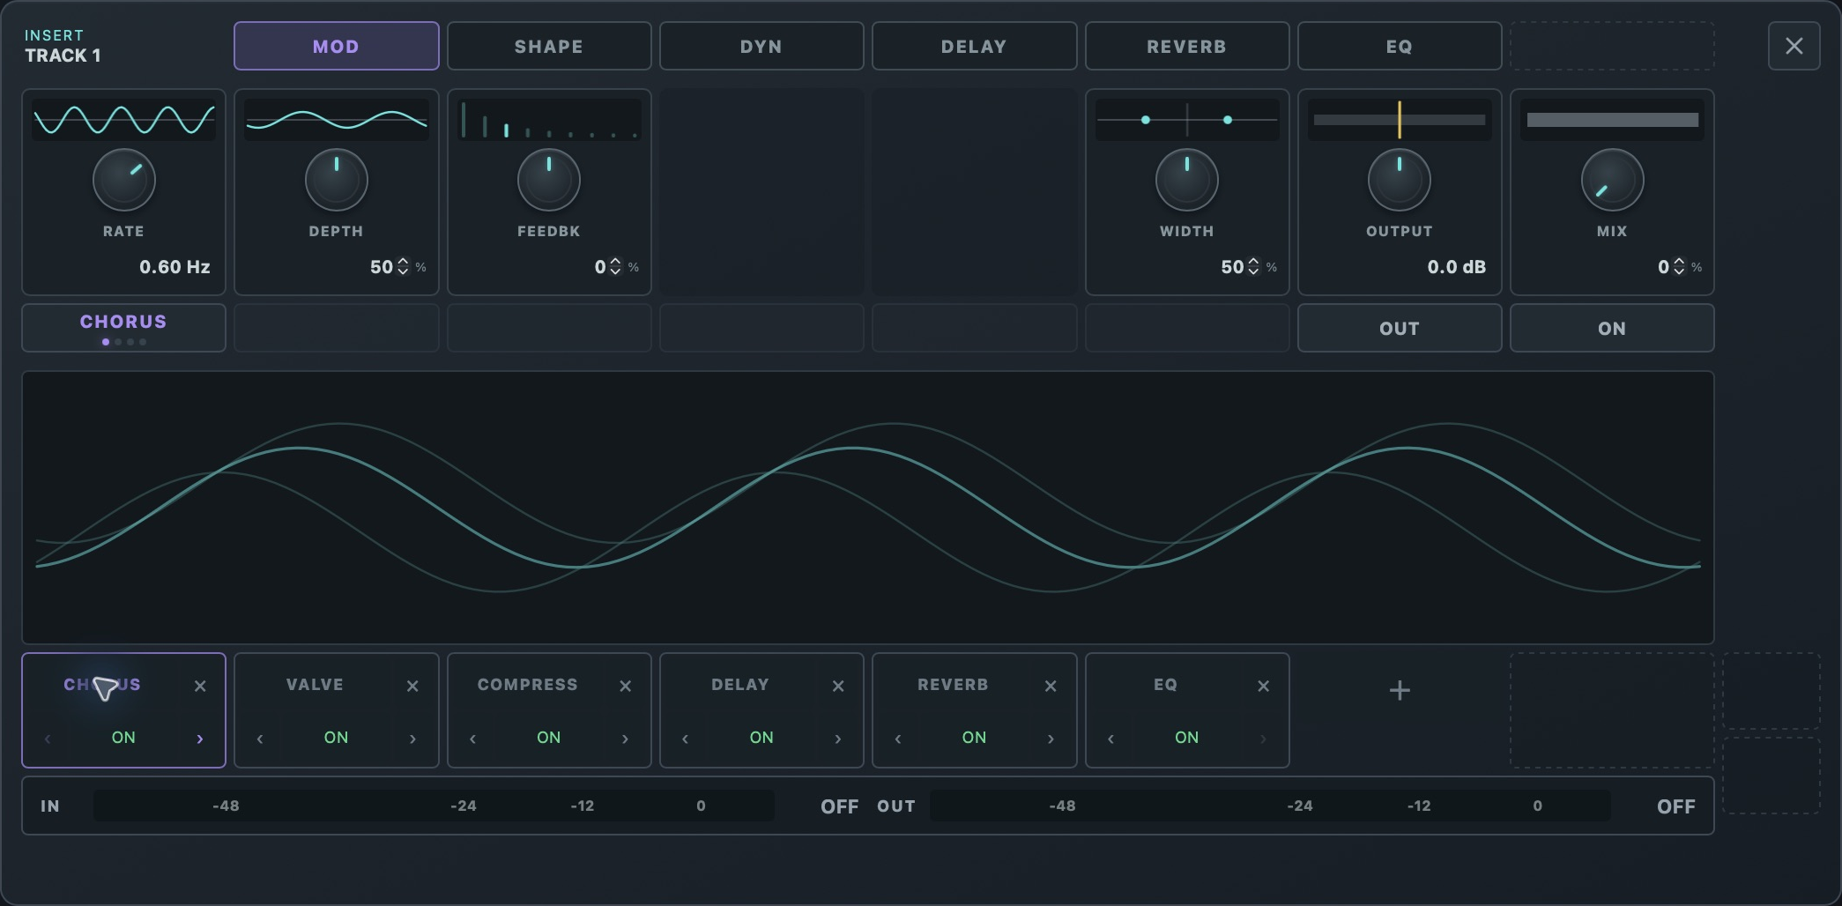
Task: Click the MIX percent stepper arrows
Action: pyautogui.click(x=1679, y=266)
